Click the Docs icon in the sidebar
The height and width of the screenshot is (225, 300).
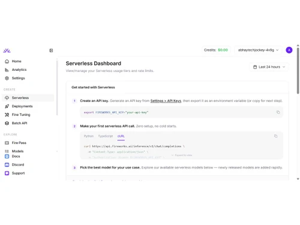tap(7, 156)
